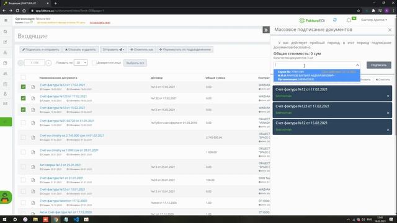Click the browser address bar
This screenshot has height=223, width=397.
coord(192,11)
